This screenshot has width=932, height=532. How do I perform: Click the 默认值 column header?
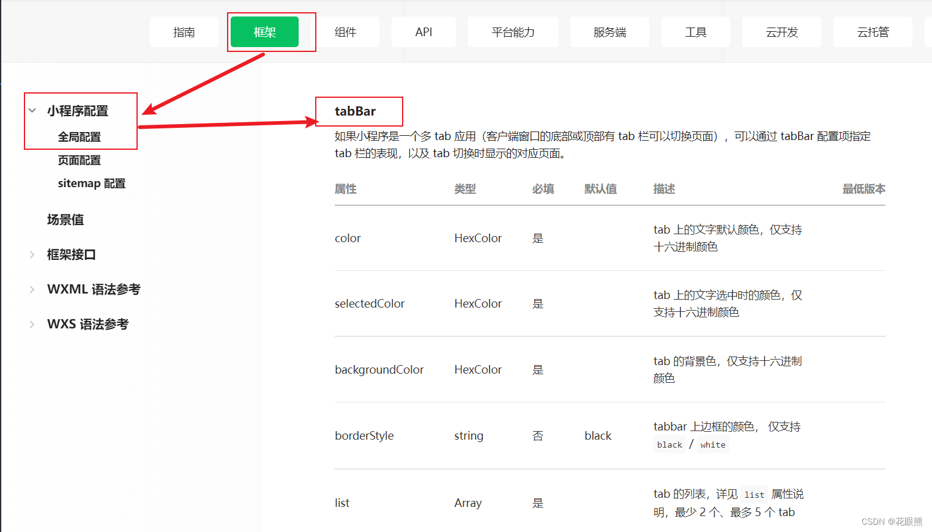[x=601, y=189]
